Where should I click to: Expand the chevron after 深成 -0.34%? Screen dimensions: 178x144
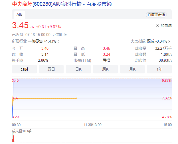point(169,41)
